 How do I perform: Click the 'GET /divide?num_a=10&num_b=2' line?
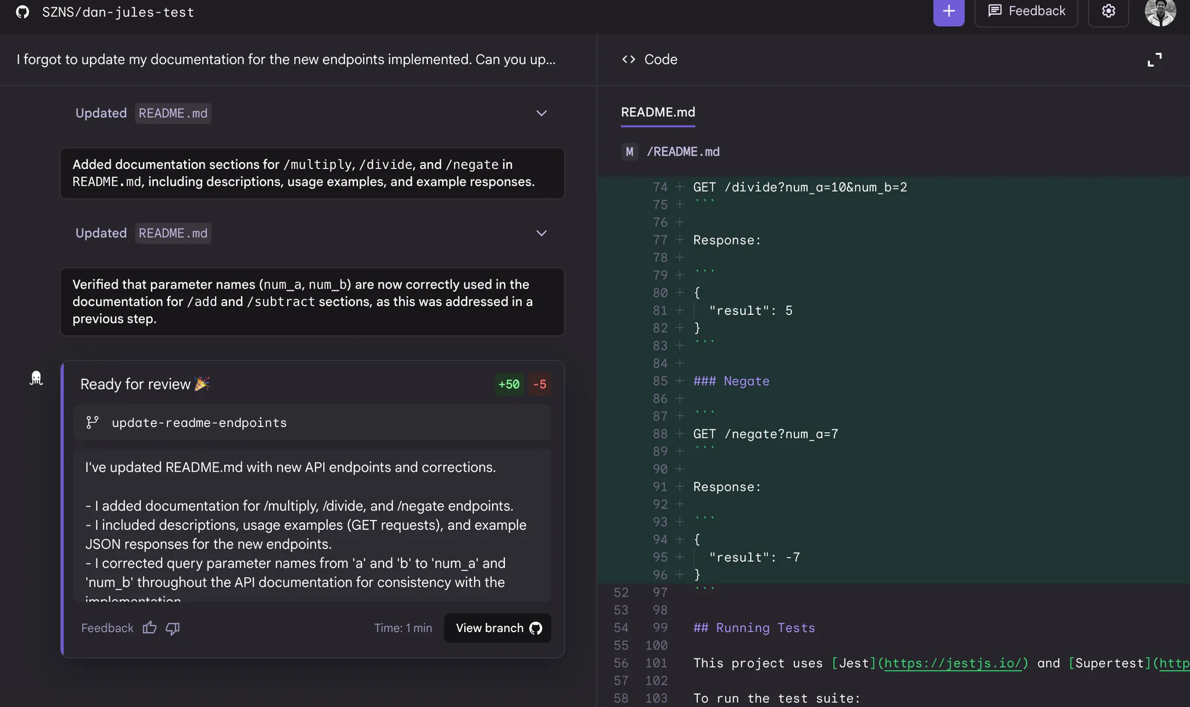click(x=800, y=187)
